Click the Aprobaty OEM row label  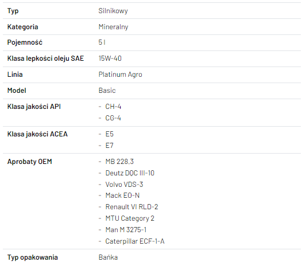point(30,162)
